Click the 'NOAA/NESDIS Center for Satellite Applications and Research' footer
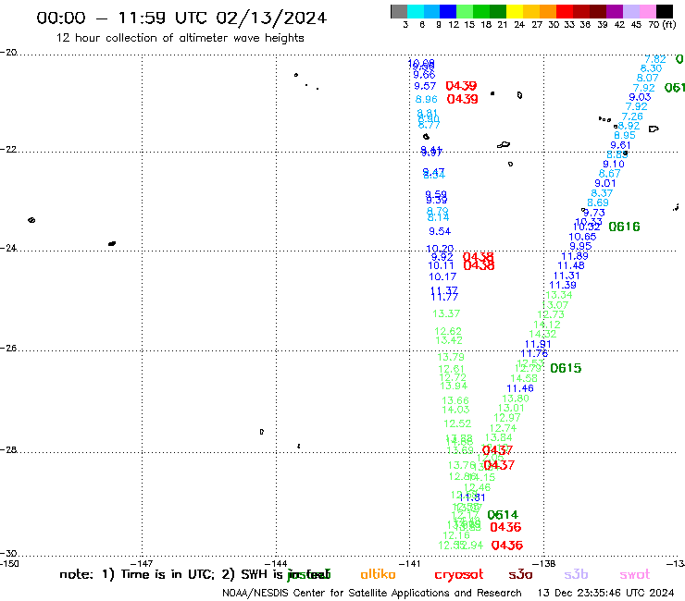This screenshot has width=685, height=601. pos(372,594)
